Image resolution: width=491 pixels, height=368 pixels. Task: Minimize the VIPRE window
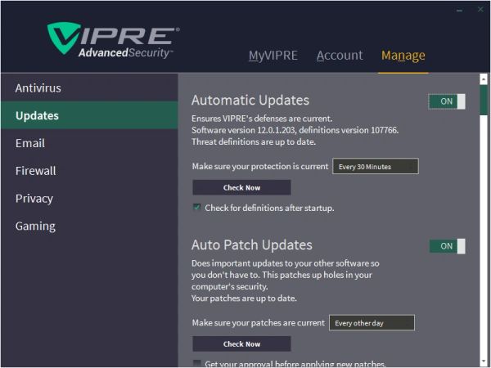459,10
